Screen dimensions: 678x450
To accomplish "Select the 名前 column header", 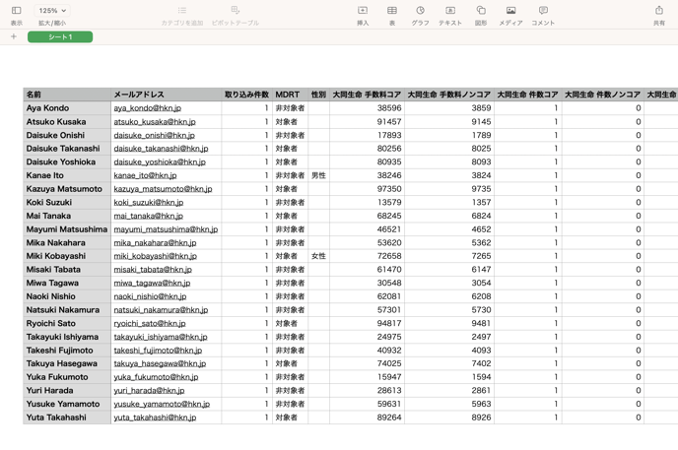I will [x=67, y=95].
